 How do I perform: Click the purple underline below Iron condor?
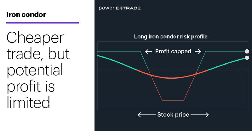43,23
